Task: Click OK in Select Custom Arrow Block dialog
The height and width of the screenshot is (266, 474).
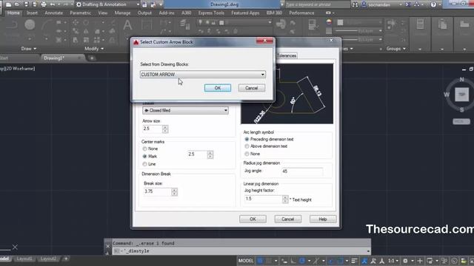Action: [218, 88]
